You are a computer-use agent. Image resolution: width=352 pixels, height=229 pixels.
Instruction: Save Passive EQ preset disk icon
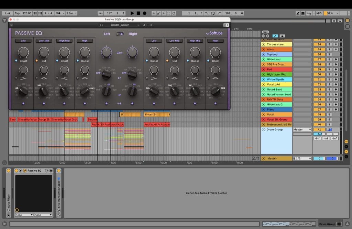51,171
